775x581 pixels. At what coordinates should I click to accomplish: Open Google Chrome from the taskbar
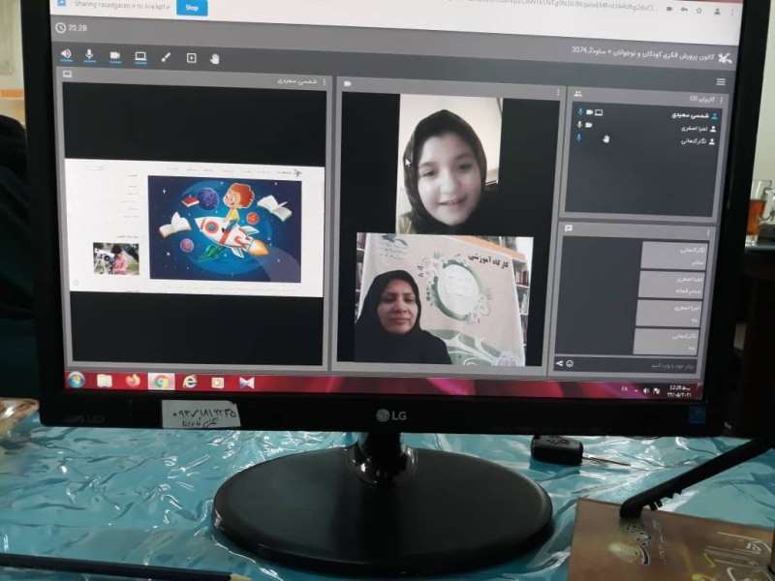coord(161,381)
